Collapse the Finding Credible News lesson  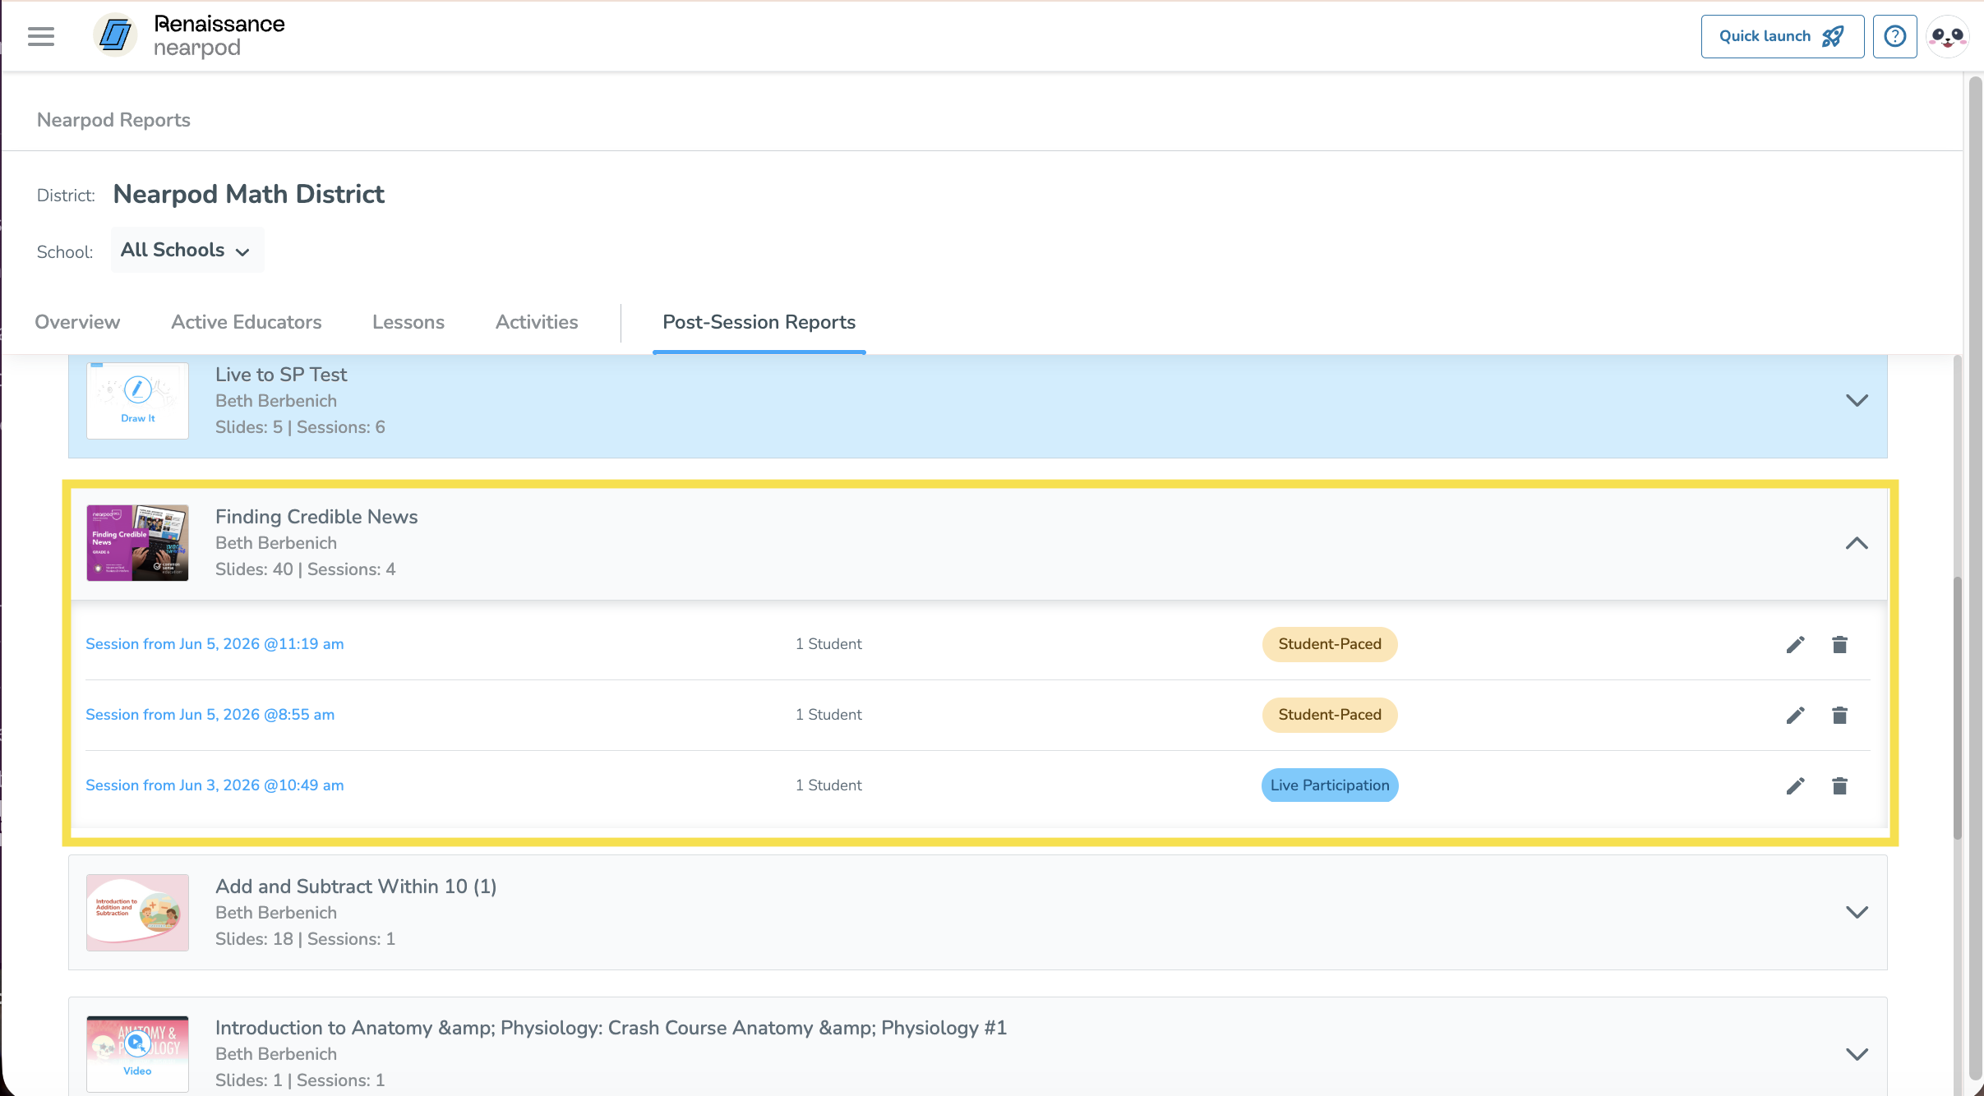click(1857, 543)
